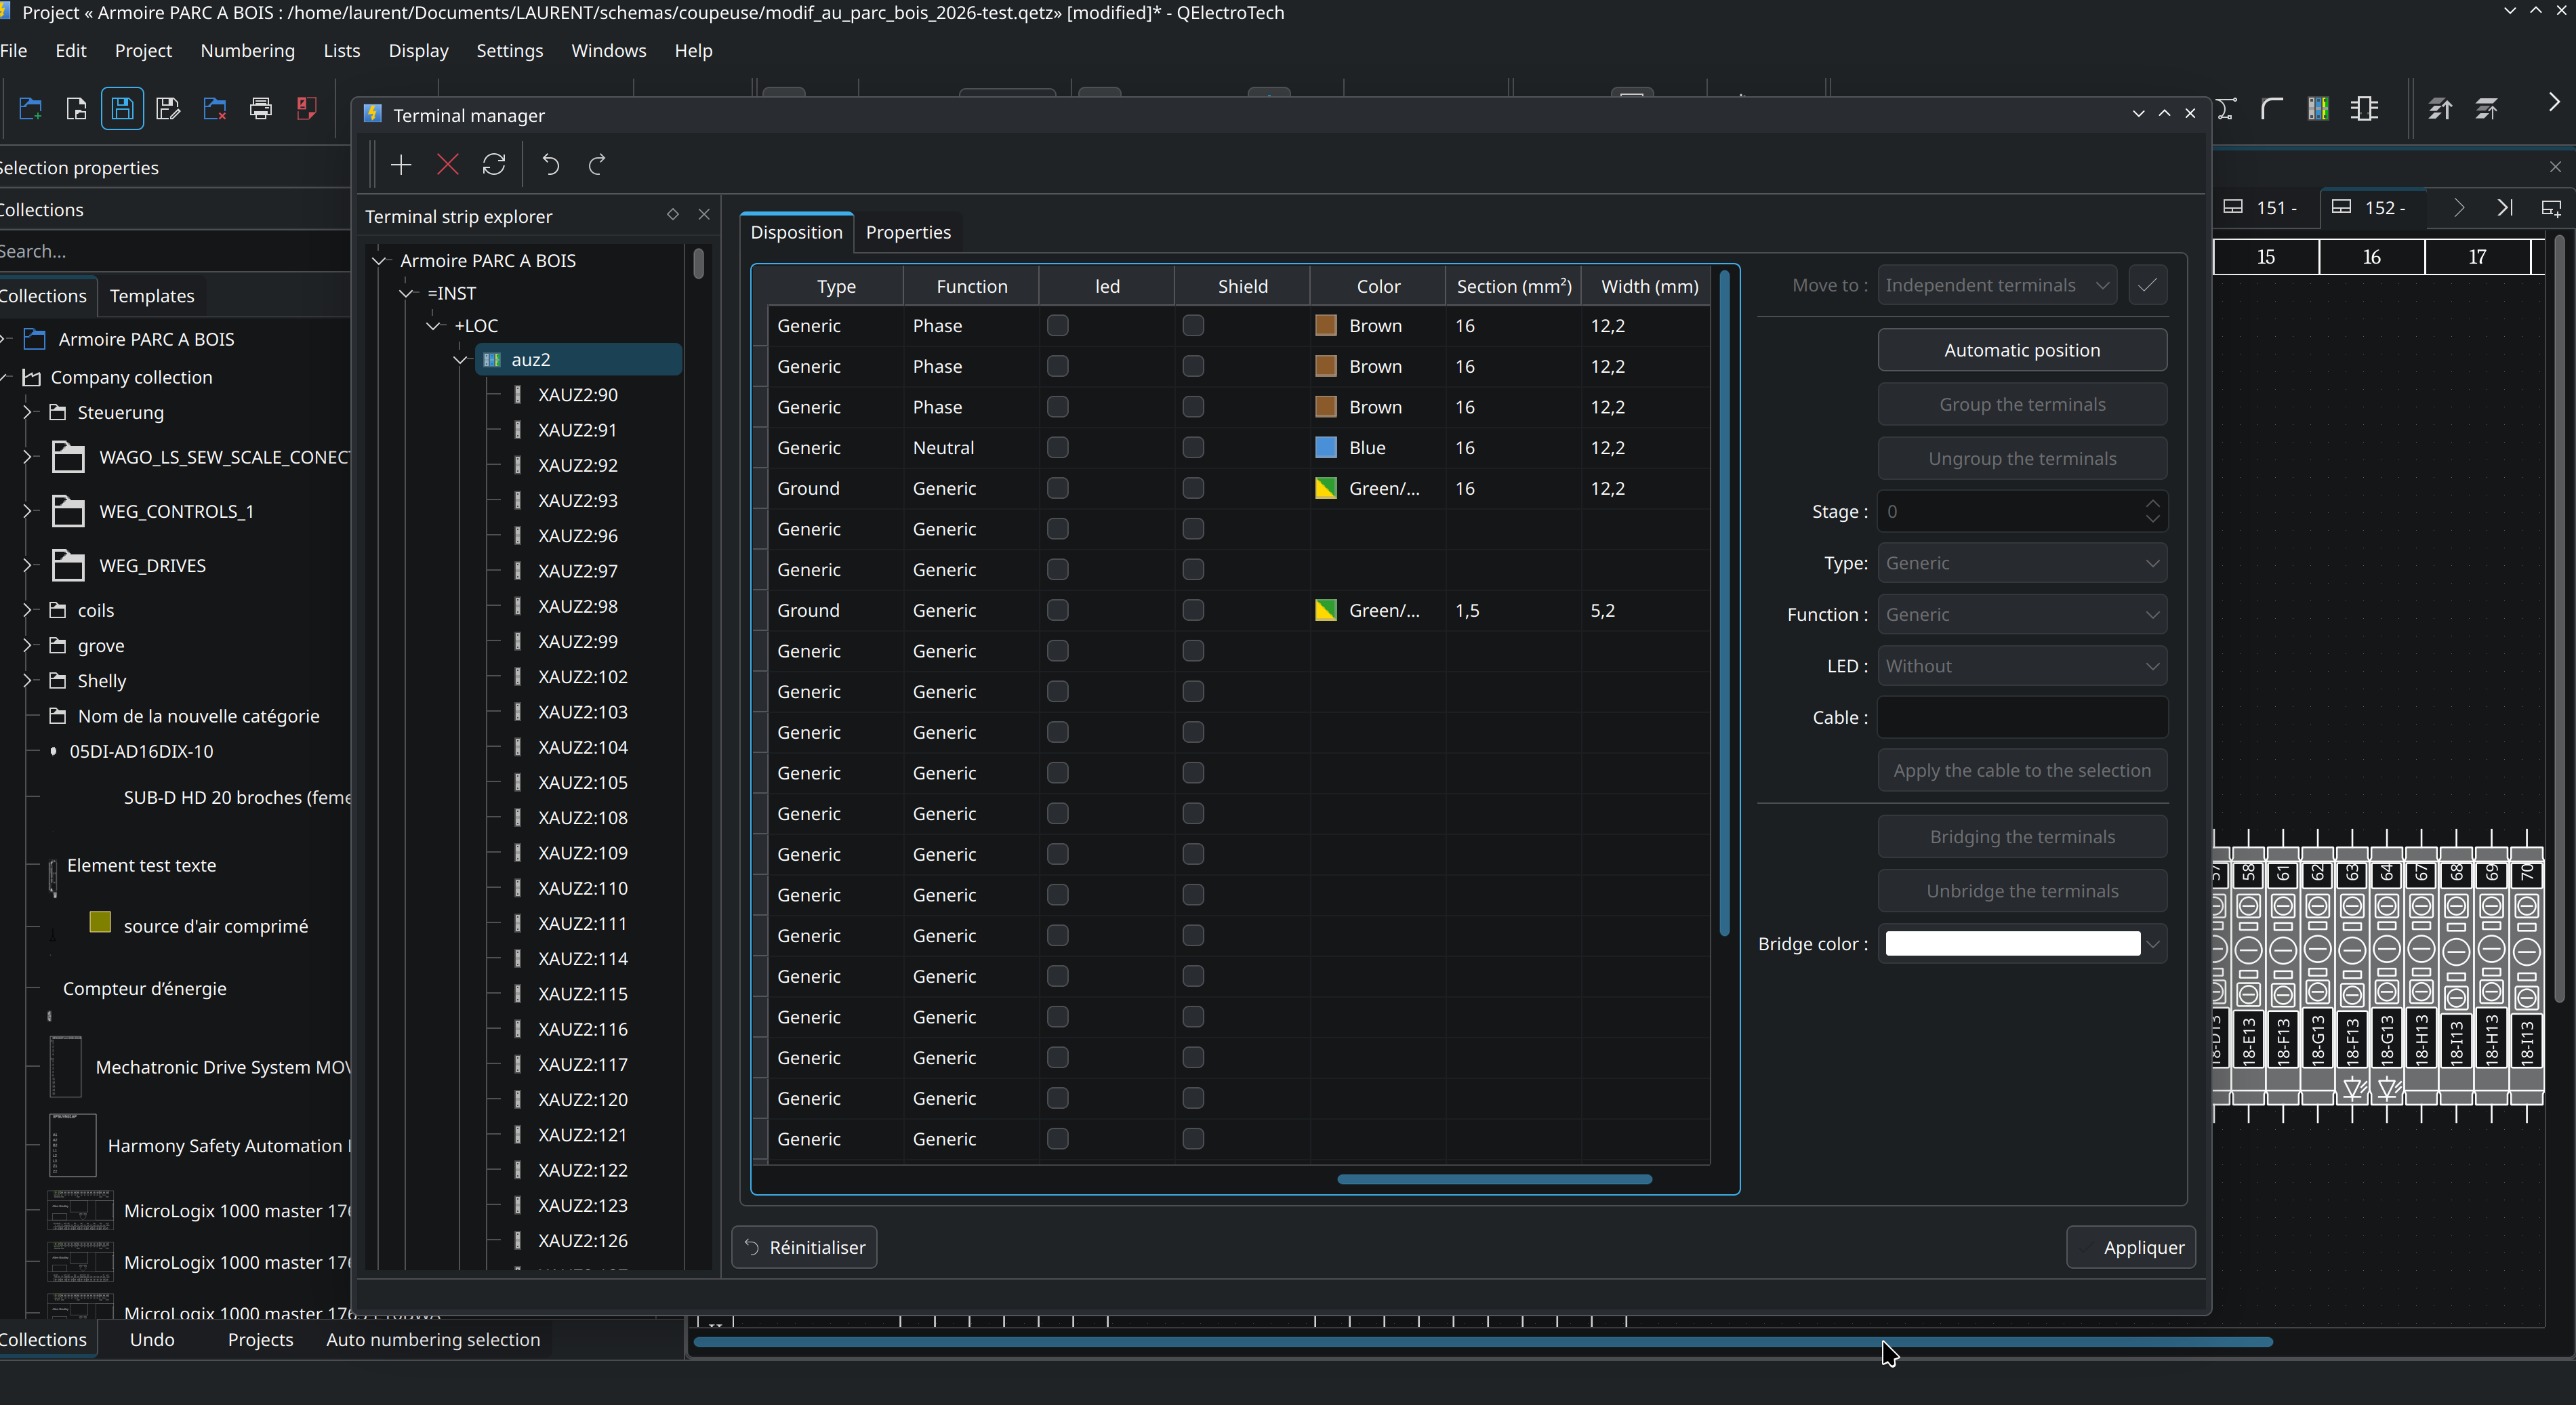Screen dimensions: 2576x1405
Task: Click the new project folder icon
Action: point(31,108)
